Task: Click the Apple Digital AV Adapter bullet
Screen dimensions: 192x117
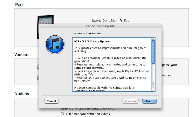Action: point(111,73)
